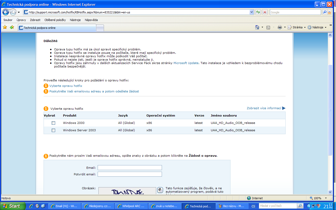Click the scrollbar down arrow
Image resolution: width=336 pixels, height=210 pixels.
point(330,192)
